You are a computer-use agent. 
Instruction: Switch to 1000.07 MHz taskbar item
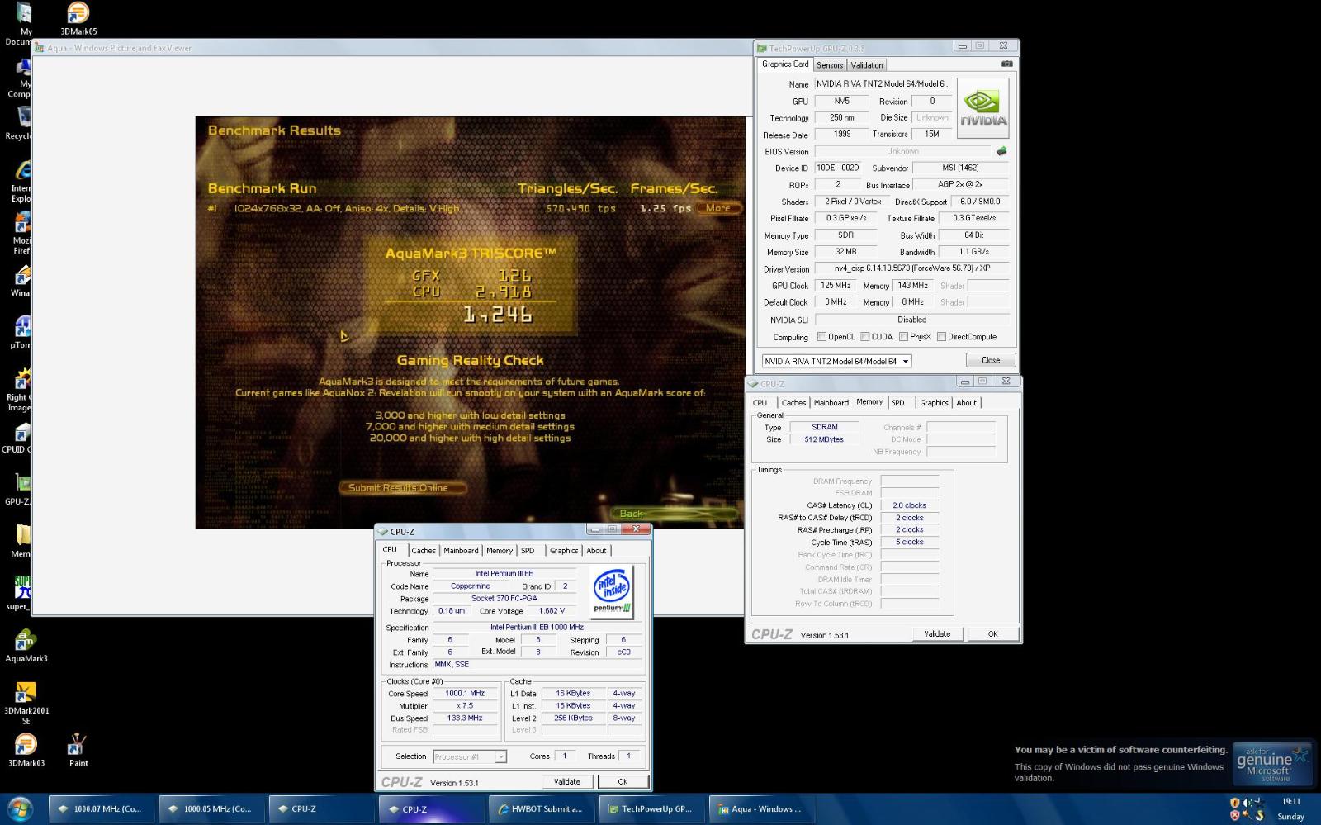(x=101, y=808)
